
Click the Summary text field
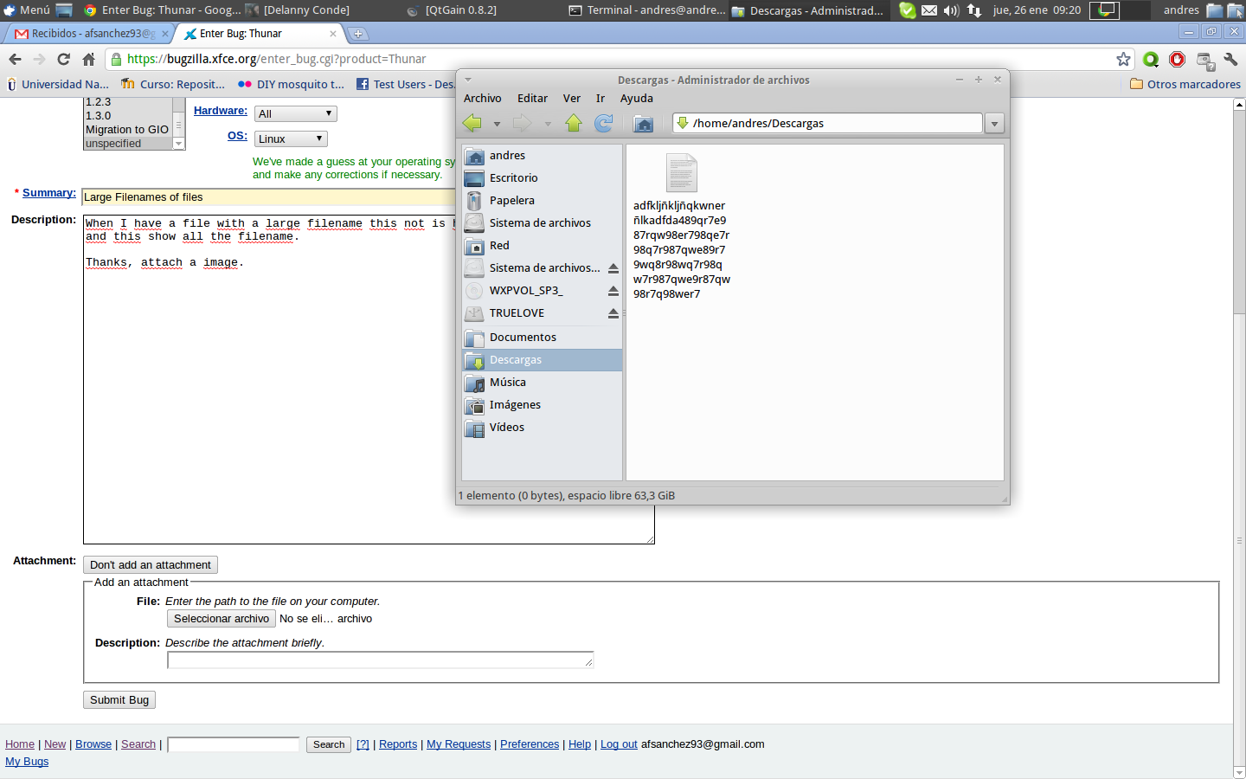pyautogui.click(x=268, y=197)
